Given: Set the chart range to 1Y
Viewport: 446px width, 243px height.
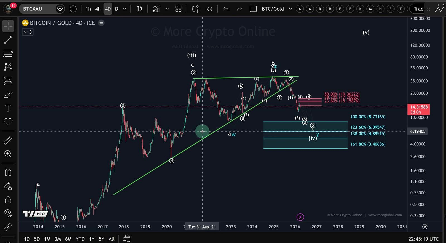Looking at the screenshot, I should click(x=92, y=239).
